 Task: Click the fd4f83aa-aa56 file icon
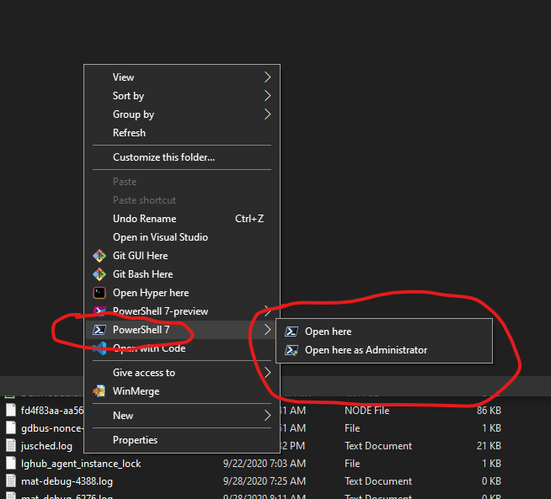(11, 410)
